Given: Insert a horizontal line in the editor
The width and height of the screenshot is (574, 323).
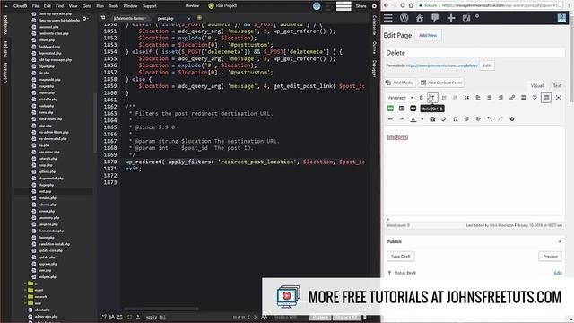Looking at the screenshot, I should [402, 119].
